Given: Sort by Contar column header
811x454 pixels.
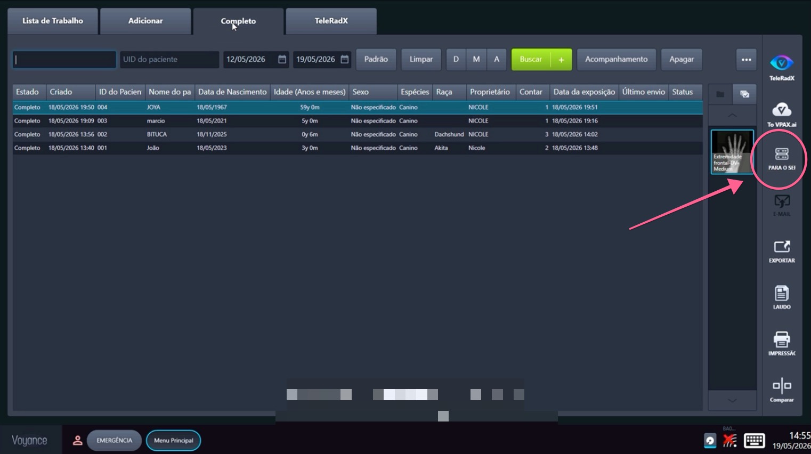Looking at the screenshot, I should click(533, 92).
